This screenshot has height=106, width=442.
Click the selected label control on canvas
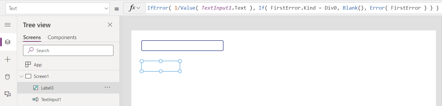tap(161, 66)
